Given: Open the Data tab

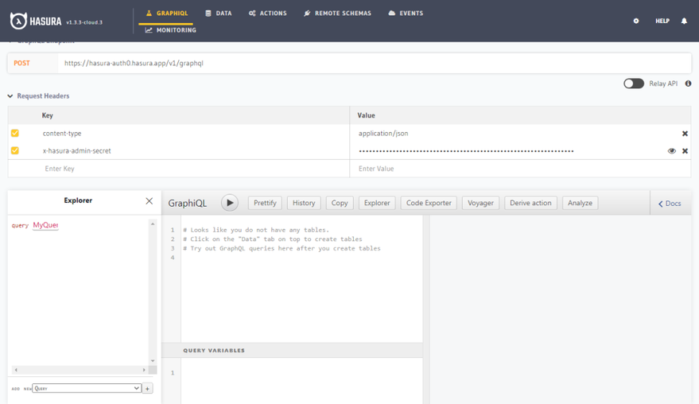Looking at the screenshot, I should click(219, 14).
